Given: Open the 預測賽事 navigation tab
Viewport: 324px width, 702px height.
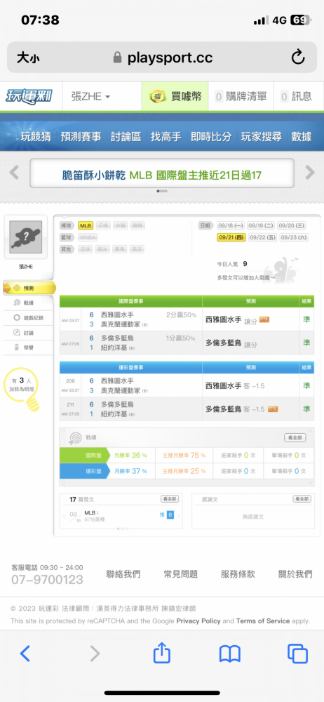Looking at the screenshot, I should (81, 137).
